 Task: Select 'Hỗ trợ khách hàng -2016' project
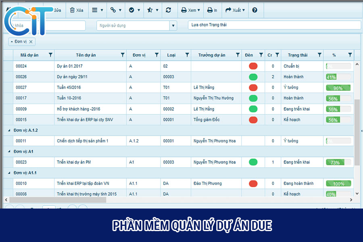coord(79,109)
